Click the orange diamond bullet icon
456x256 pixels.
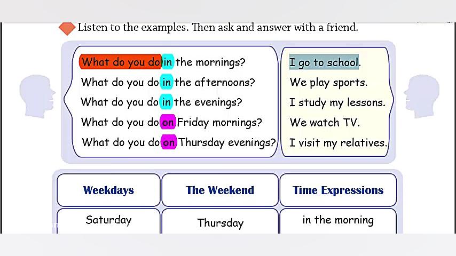tap(67, 28)
